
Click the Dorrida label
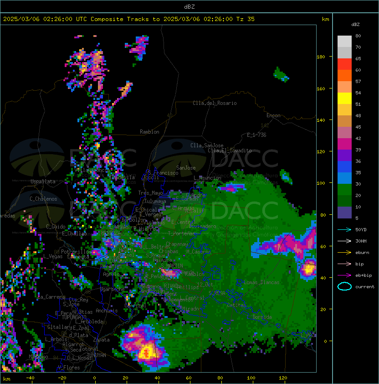pos(262,317)
